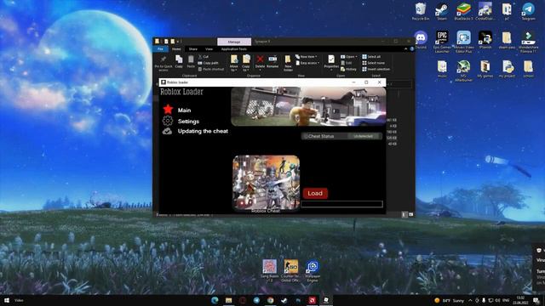Switch to the View tab in File Explorer
The height and width of the screenshot is (306, 545).
(209, 49)
